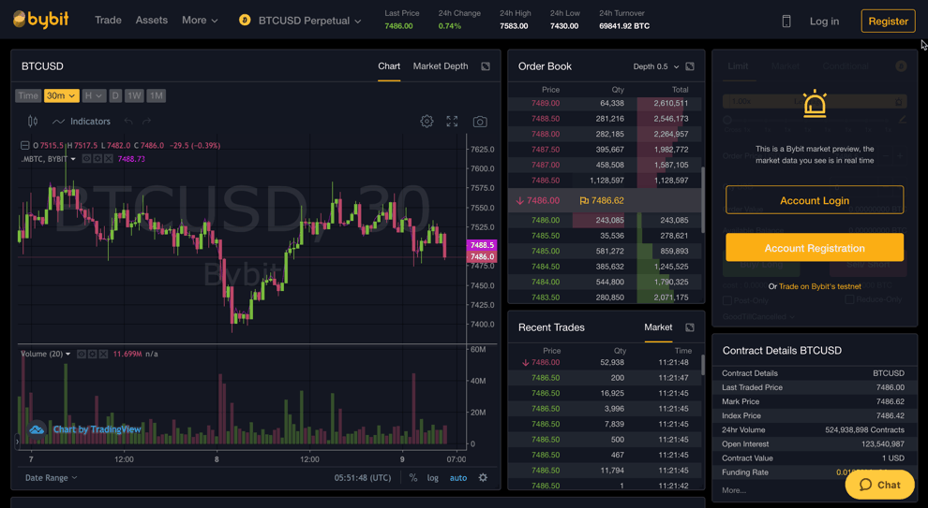Show the collapsed drawing toolbar arrow
This screenshot has width=928, height=508.
tap(17, 441)
